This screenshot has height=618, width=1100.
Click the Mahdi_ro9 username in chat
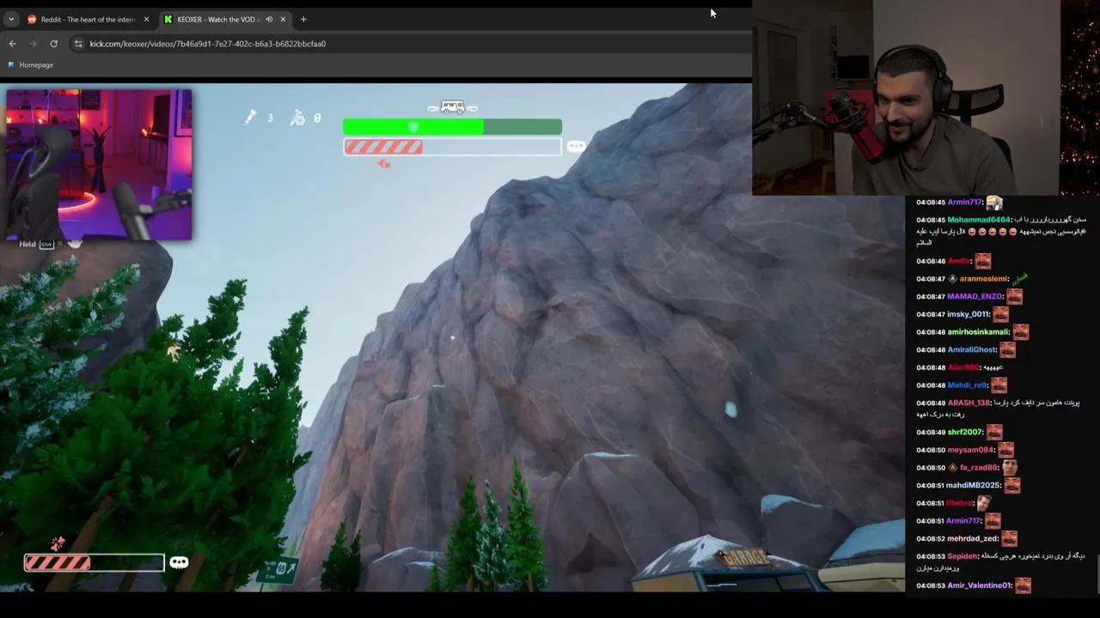coord(967,385)
